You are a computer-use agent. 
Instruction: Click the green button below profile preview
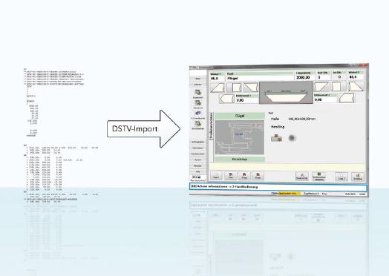240,160
